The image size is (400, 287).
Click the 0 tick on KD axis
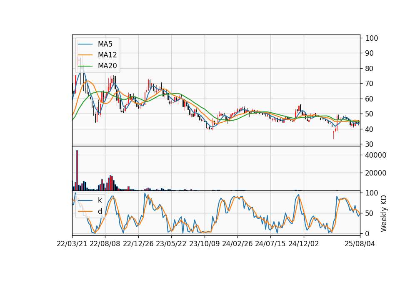click(367, 233)
